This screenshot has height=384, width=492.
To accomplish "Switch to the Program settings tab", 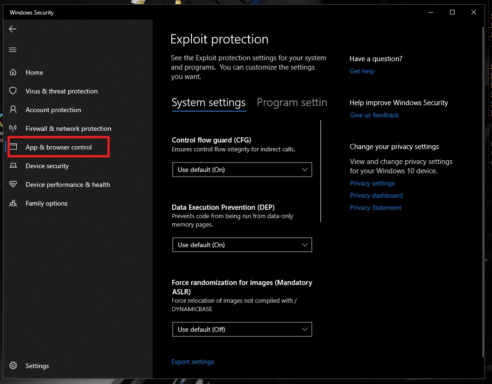I will (x=292, y=103).
